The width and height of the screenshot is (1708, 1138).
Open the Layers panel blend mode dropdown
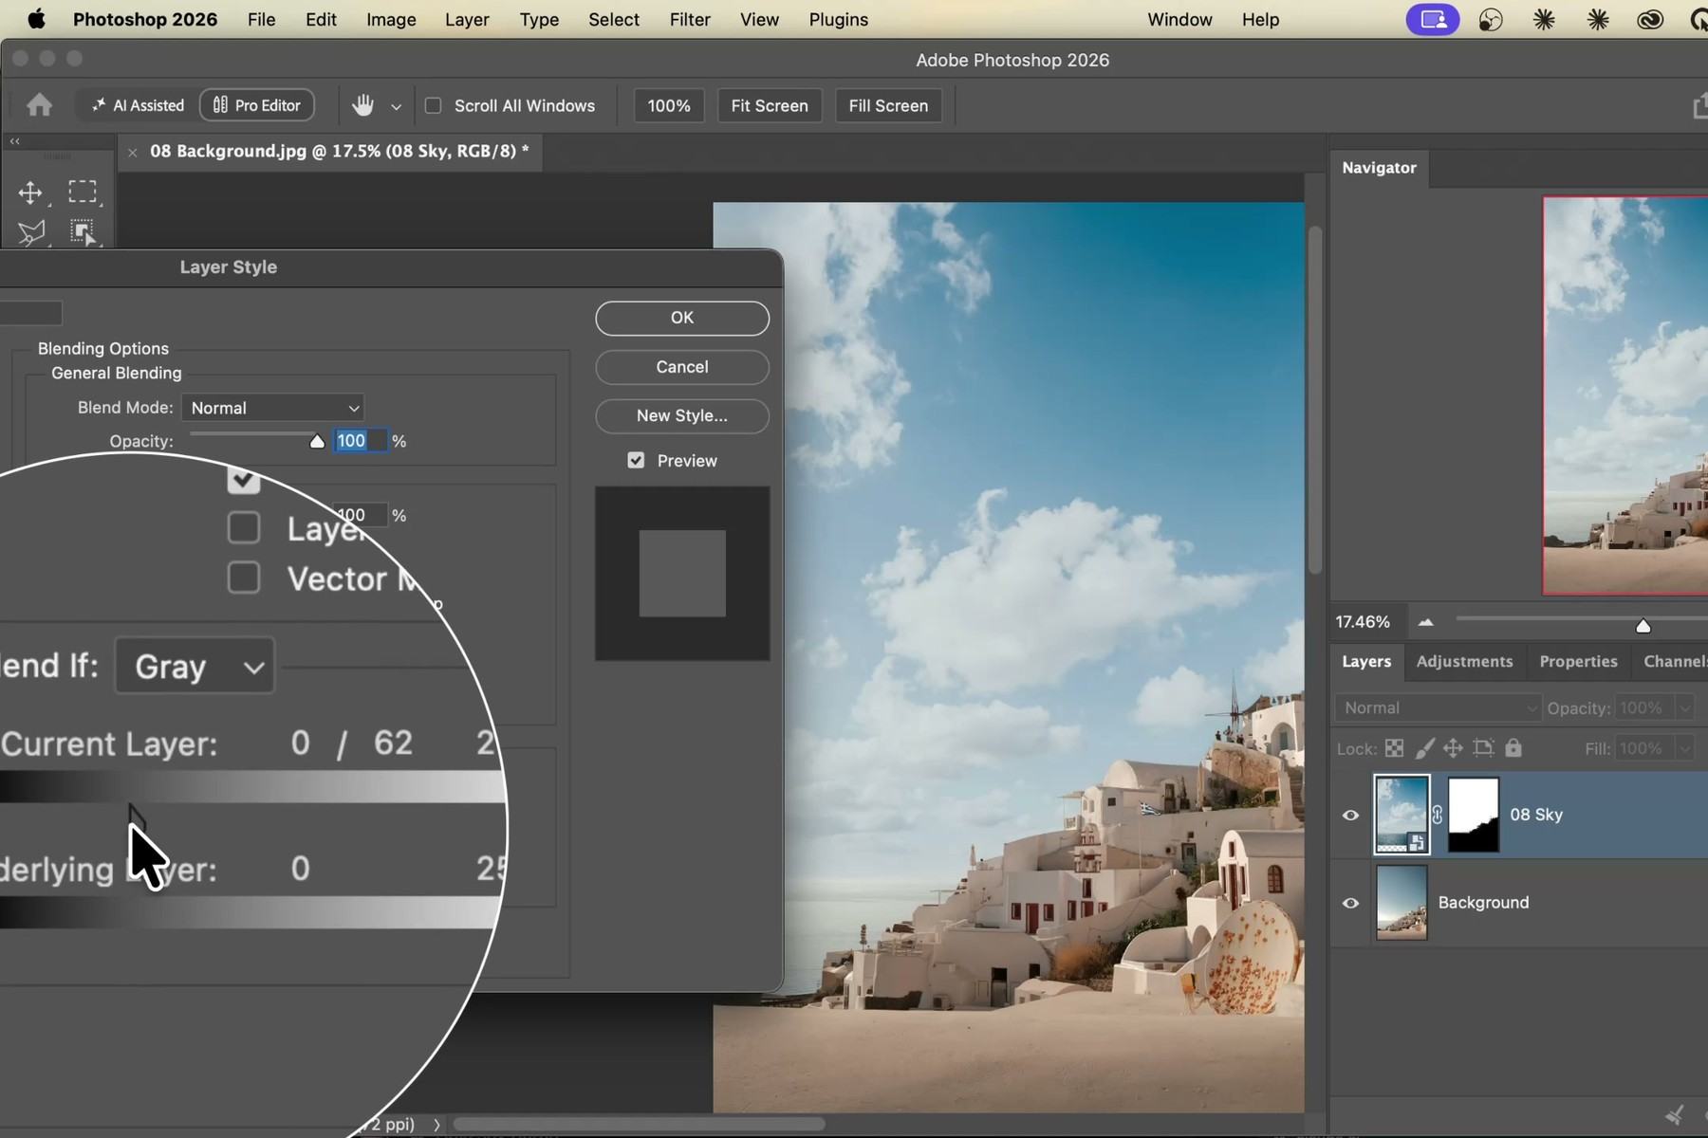1438,708
